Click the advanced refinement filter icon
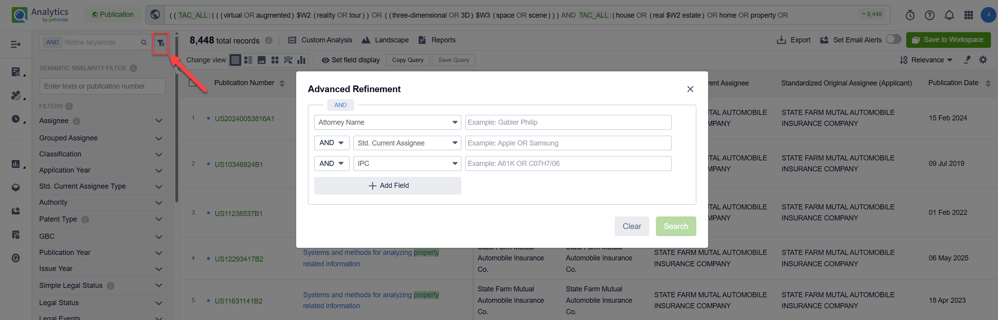 click(161, 43)
